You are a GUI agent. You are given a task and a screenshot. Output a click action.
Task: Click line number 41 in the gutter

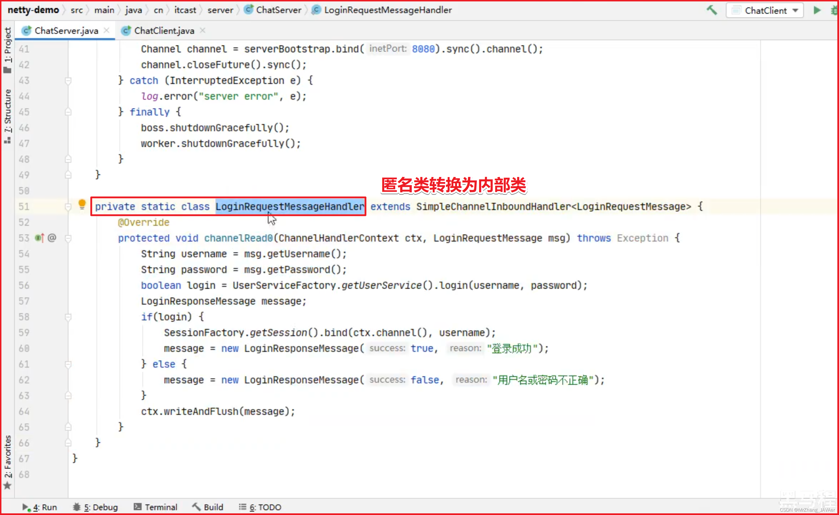click(24, 49)
